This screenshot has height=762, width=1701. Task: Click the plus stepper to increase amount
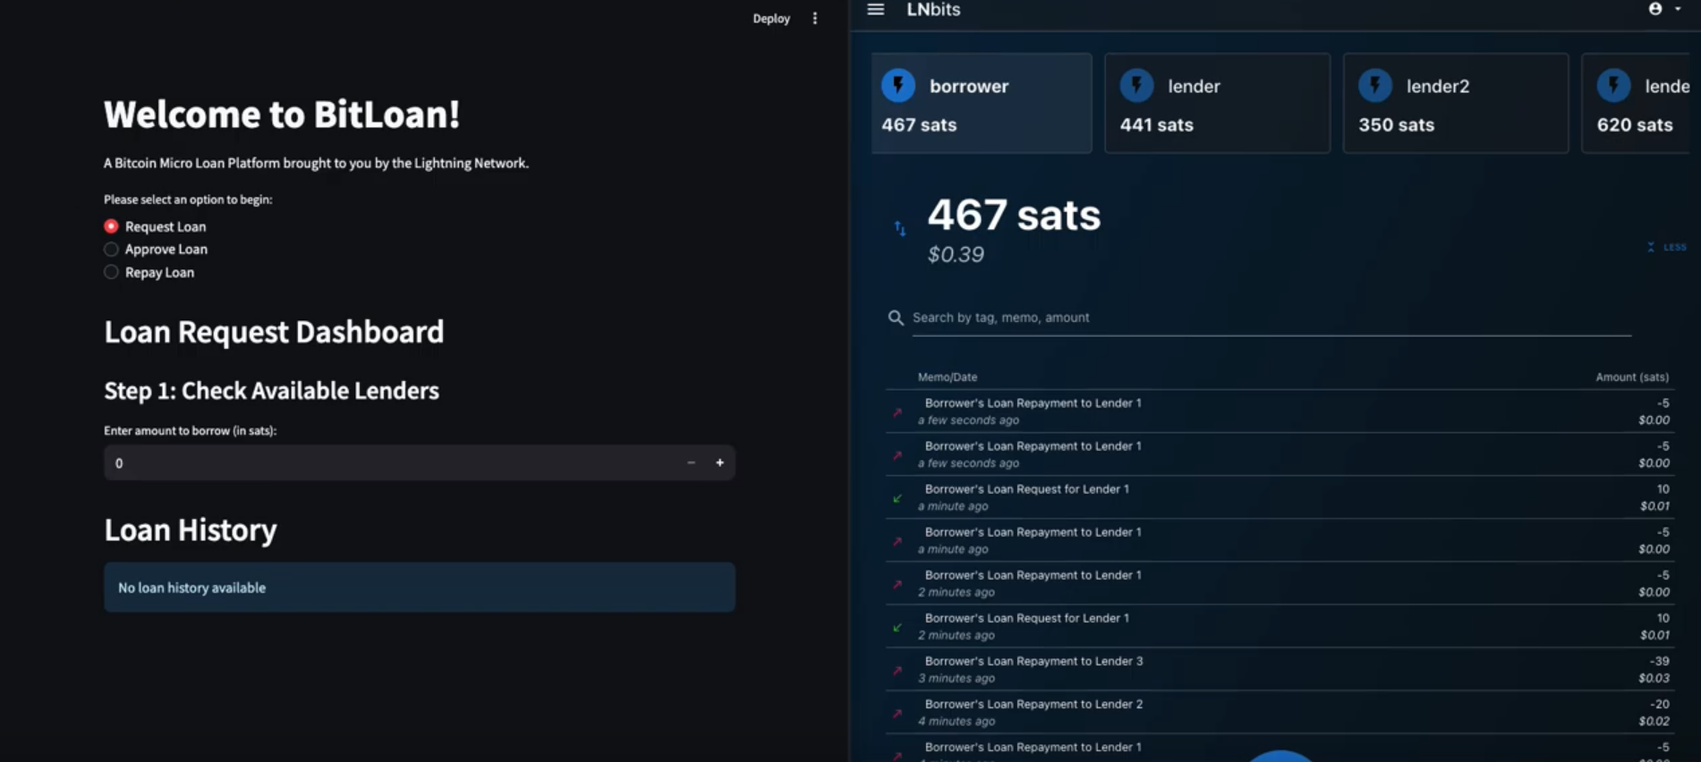coord(719,462)
